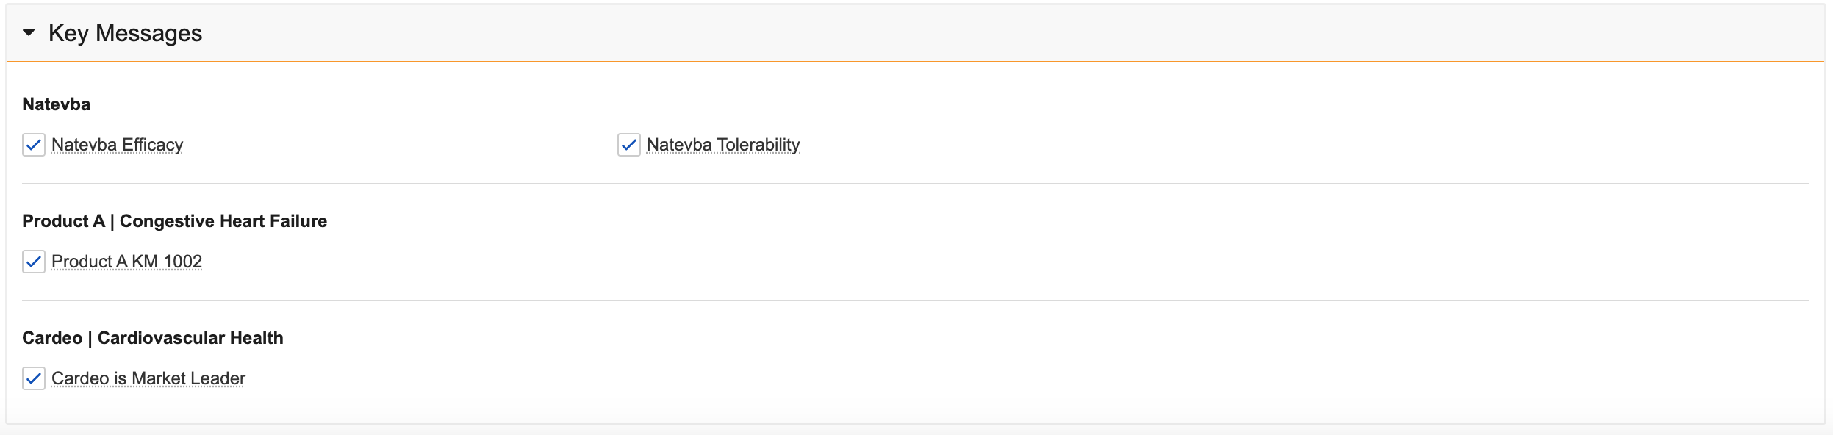Select the Cardeo is Market Leader text
Image resolution: width=1833 pixels, height=435 pixels.
click(148, 378)
